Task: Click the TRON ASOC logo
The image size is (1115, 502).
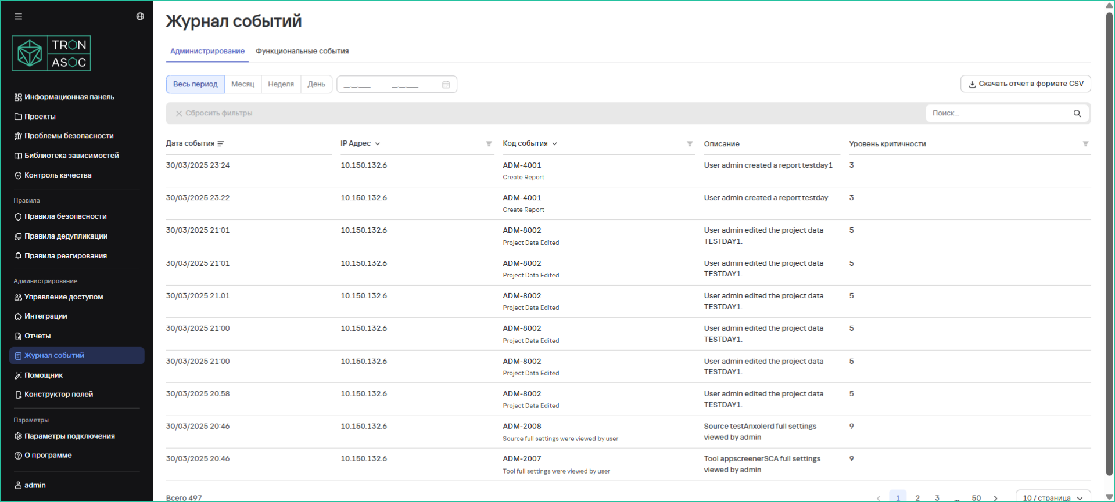Action: click(51, 53)
